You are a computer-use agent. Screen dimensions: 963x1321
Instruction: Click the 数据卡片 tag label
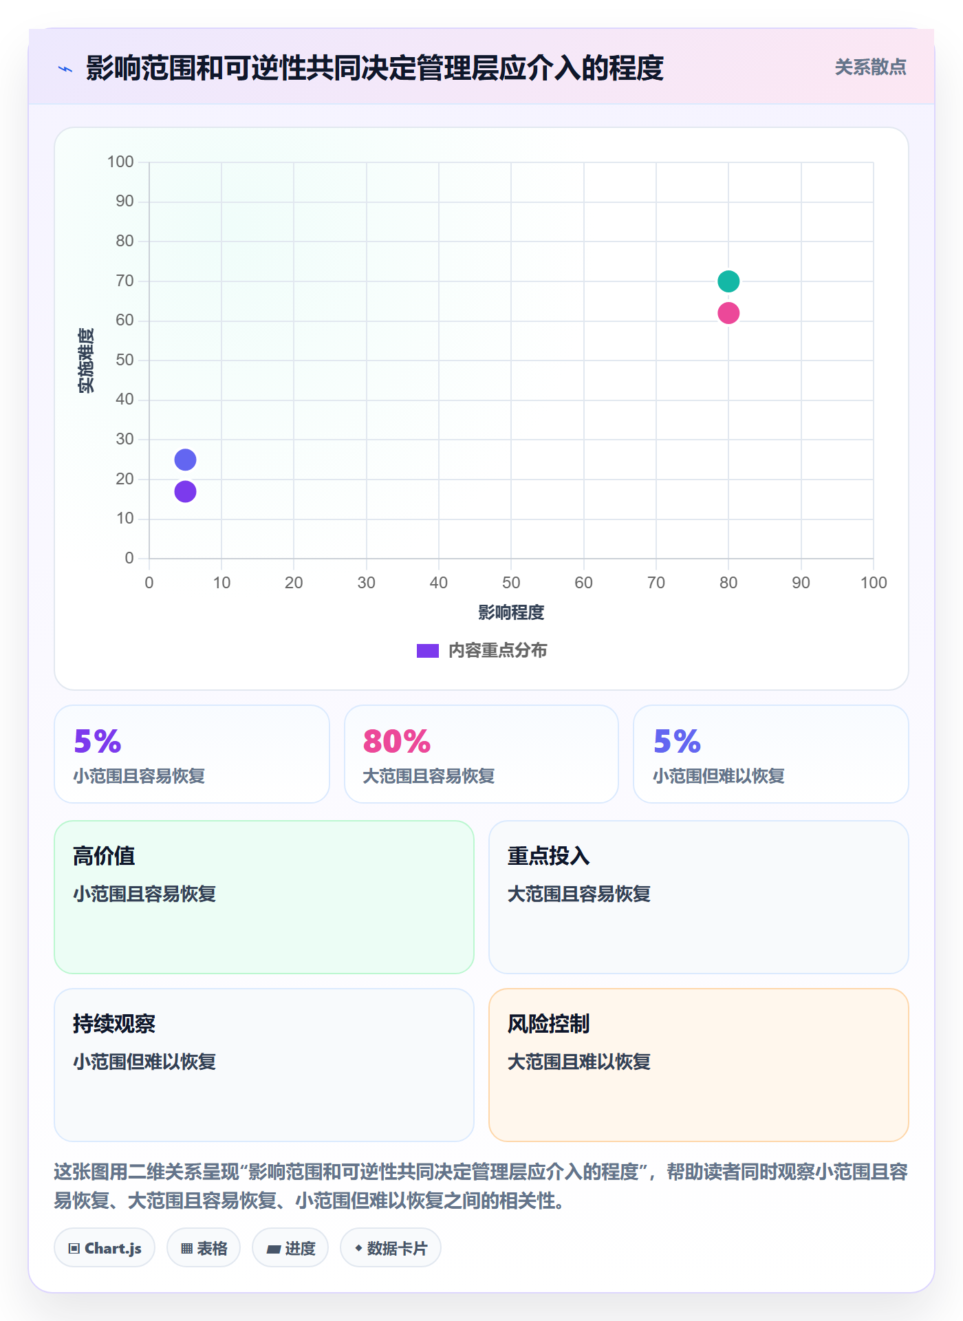click(397, 1249)
